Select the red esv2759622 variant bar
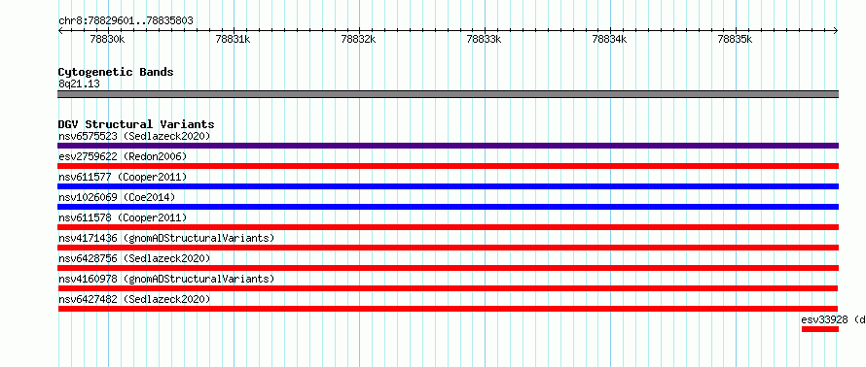 coord(448,166)
